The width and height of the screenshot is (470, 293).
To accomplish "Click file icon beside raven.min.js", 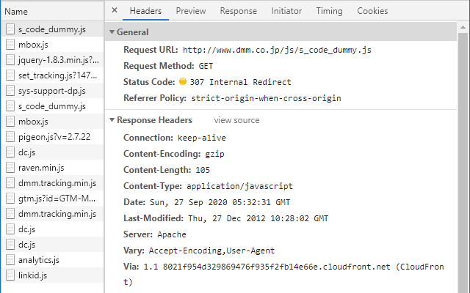I will 10,168.
